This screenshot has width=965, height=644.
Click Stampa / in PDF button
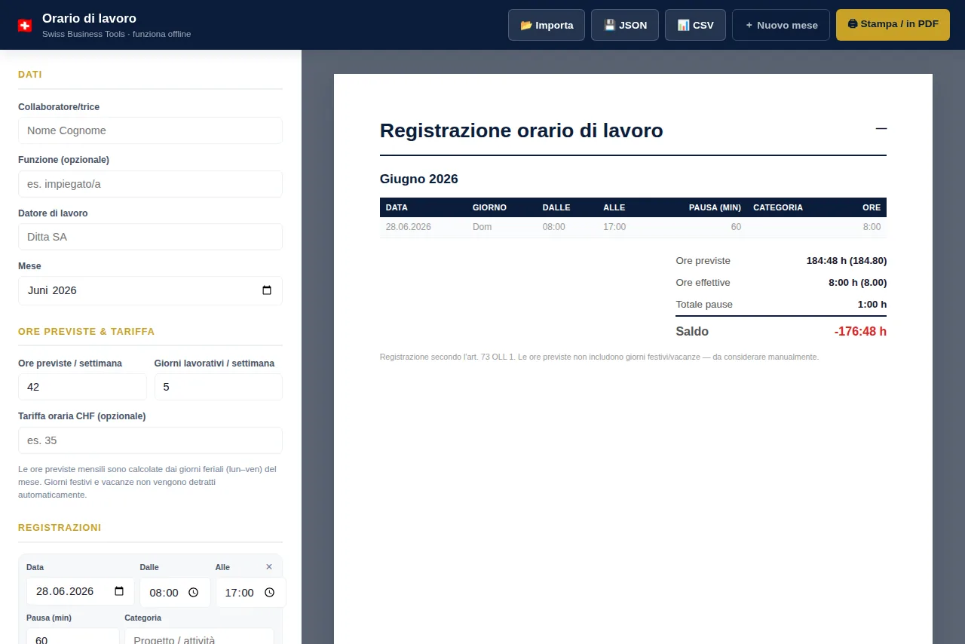coord(893,25)
